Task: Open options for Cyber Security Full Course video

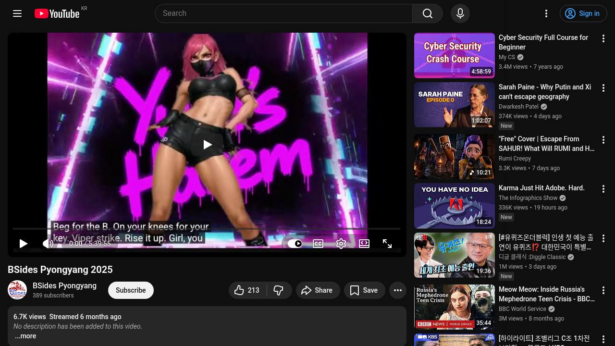Action: click(603, 38)
